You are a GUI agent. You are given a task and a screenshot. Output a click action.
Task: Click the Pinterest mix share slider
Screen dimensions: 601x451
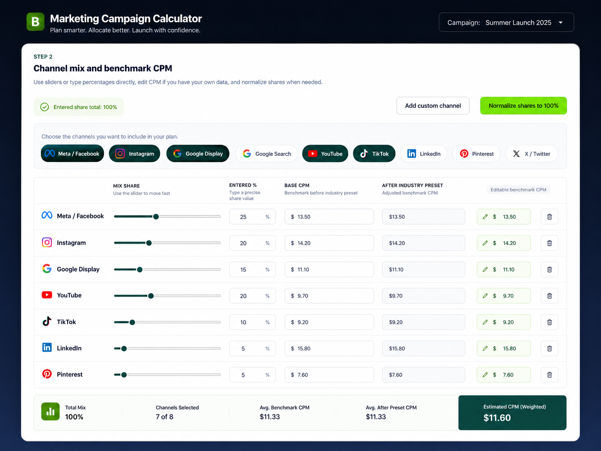pos(167,375)
